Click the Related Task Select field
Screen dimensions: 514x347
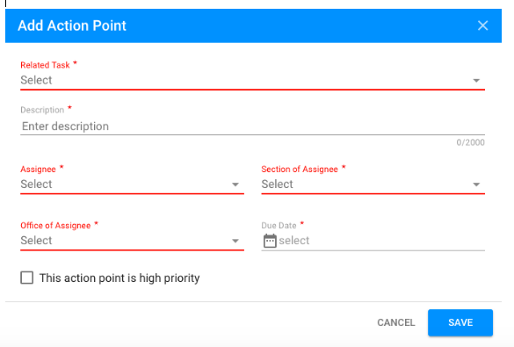(252, 81)
